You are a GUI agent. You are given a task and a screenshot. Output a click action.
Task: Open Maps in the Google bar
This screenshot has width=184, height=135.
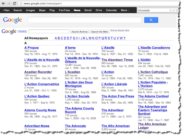[42, 10]
